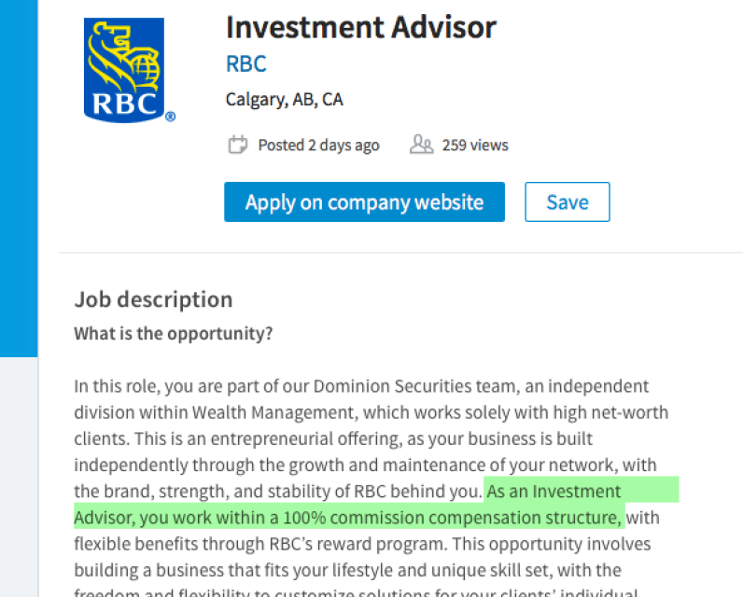Click the registered trademark symbol by logo
743x597 pixels.
[171, 116]
